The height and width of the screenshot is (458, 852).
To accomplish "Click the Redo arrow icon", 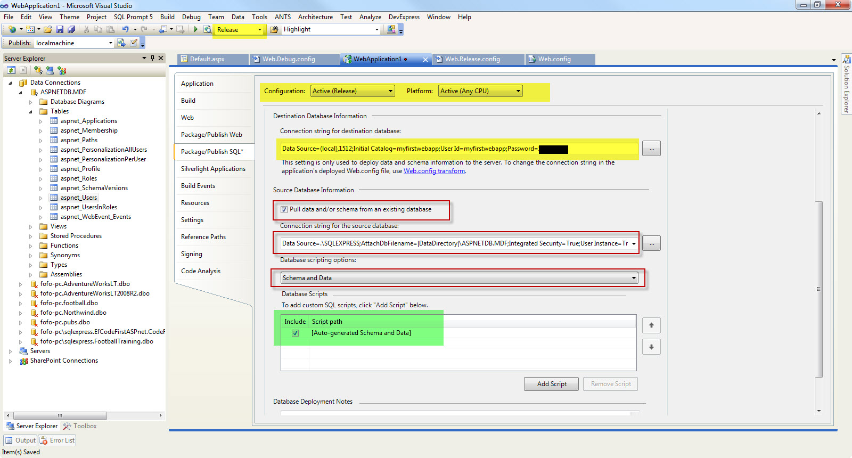I will (x=144, y=29).
